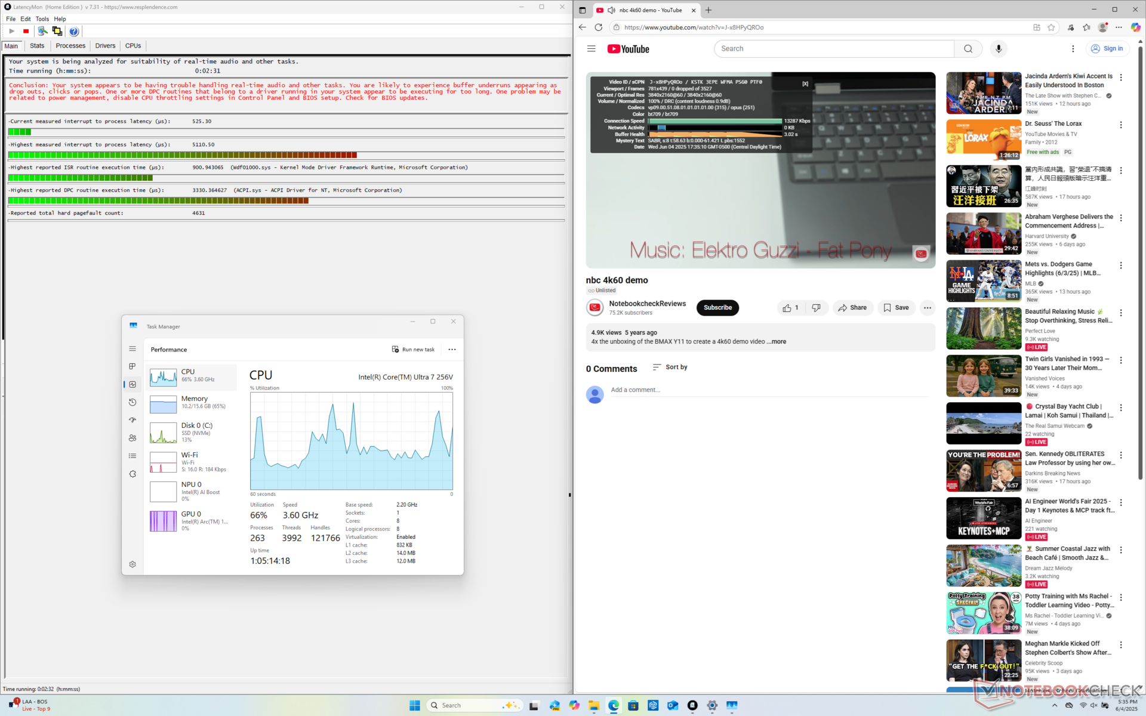Open Users page in Task Manager sidebar

133,438
